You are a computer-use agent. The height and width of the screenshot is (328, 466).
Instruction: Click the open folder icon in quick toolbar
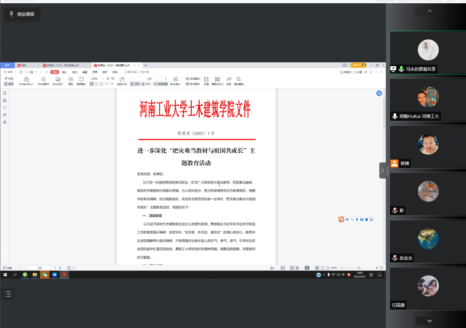(x=21, y=72)
